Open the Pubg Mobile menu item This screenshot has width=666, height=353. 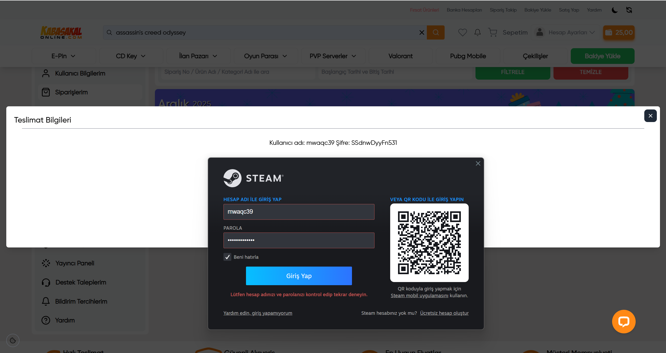click(468, 56)
